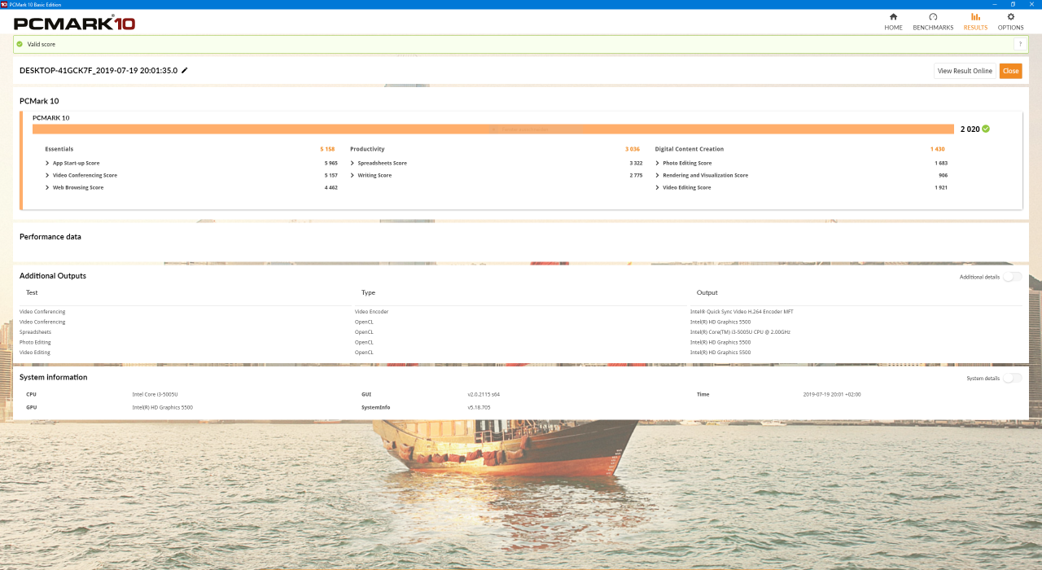This screenshot has width=1042, height=570.
Task: Click View Result Online button
Action: [965, 71]
